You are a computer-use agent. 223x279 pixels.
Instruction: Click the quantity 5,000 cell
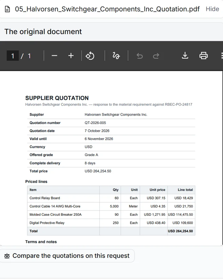click(114, 206)
